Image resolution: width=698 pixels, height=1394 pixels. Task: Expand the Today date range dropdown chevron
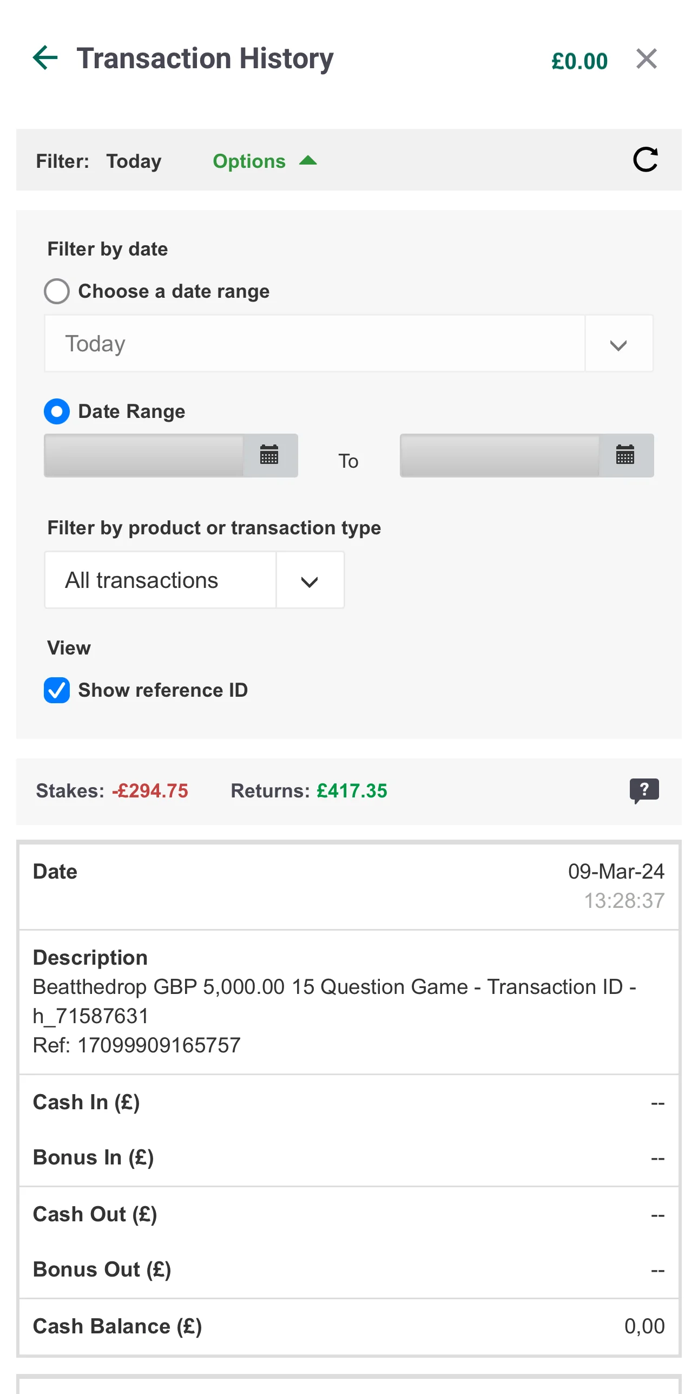[x=618, y=344]
